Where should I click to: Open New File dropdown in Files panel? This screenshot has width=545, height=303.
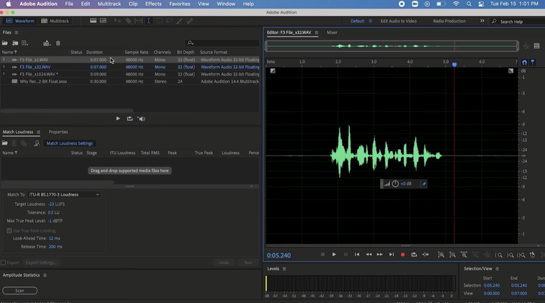coord(25,43)
